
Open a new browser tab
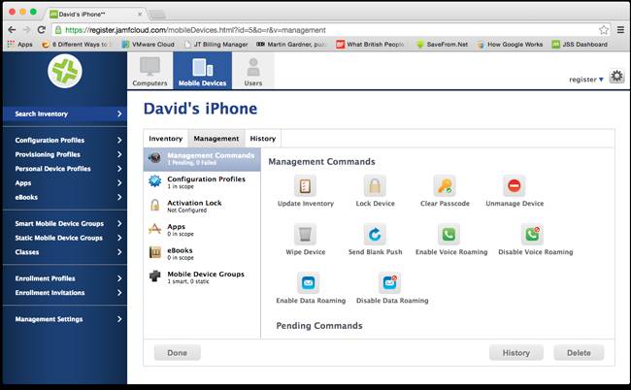[157, 15]
